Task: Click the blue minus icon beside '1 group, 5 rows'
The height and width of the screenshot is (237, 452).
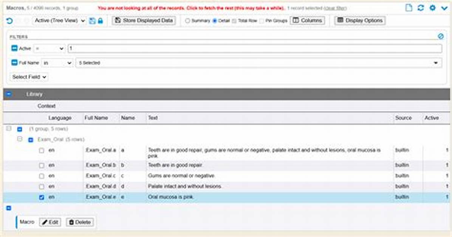Action: tap(20, 129)
